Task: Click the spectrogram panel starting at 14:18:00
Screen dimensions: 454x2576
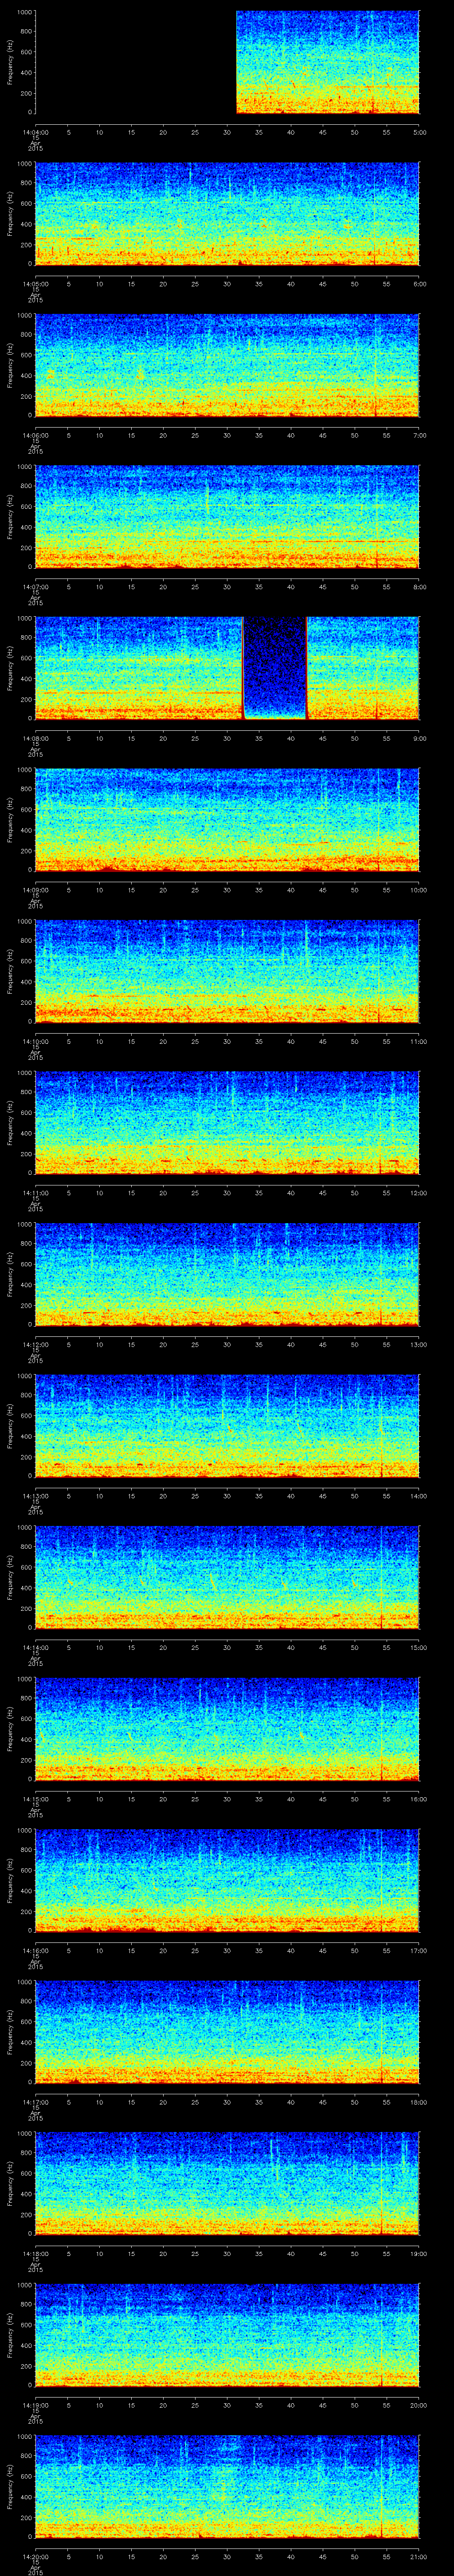Action: click(x=227, y=2183)
